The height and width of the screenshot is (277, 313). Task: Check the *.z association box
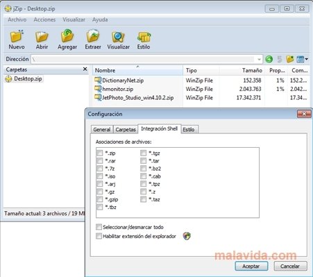pos(143,192)
